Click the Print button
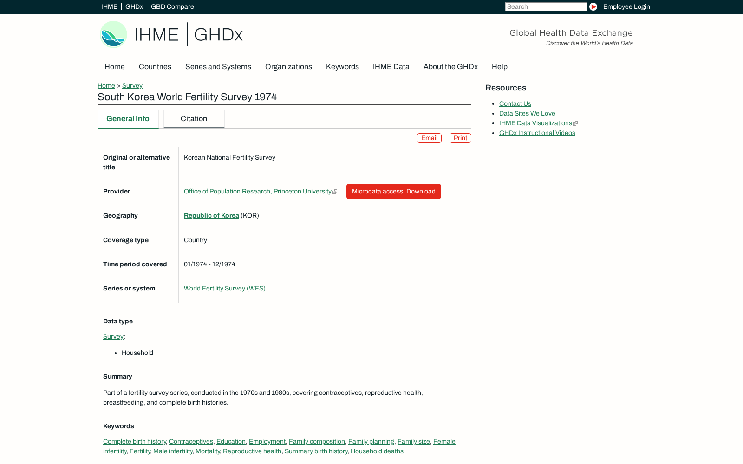This screenshot has height=464, width=743. 460,138
